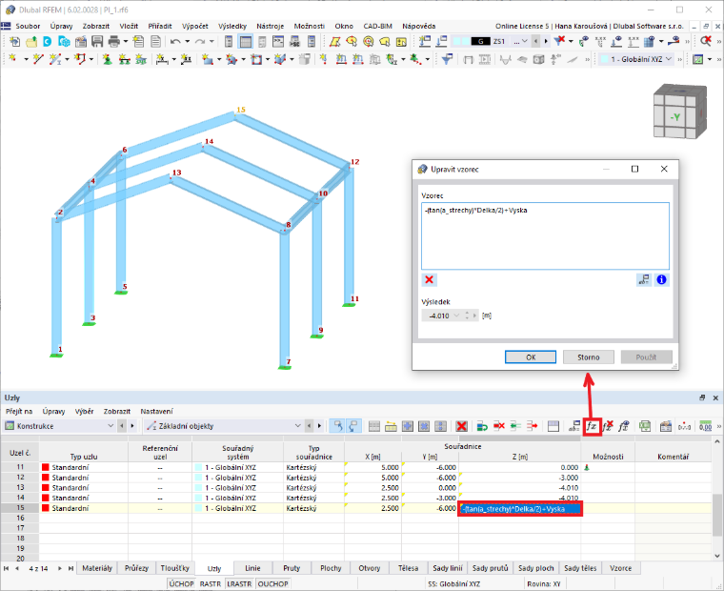Click the Print icon
Viewport: 724px width, 591px height.
coord(114,42)
